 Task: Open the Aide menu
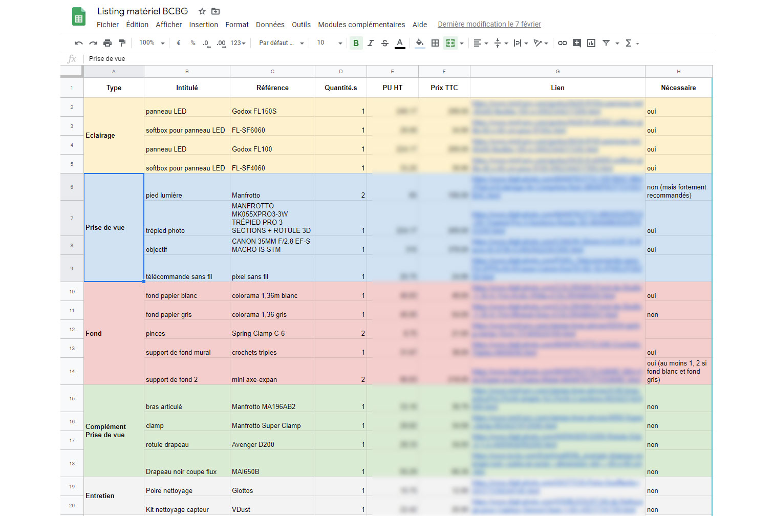click(420, 25)
